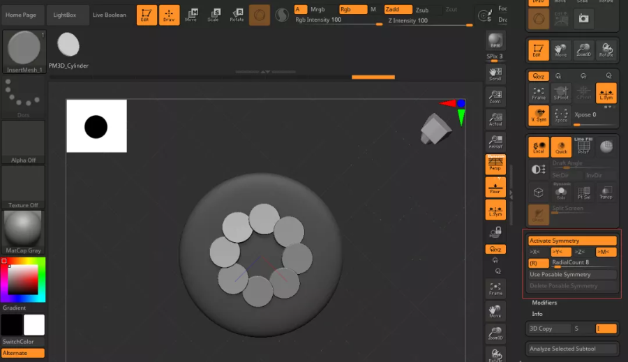The height and width of the screenshot is (362, 628).
Task: Click the lock camera icon
Action: coord(495,232)
